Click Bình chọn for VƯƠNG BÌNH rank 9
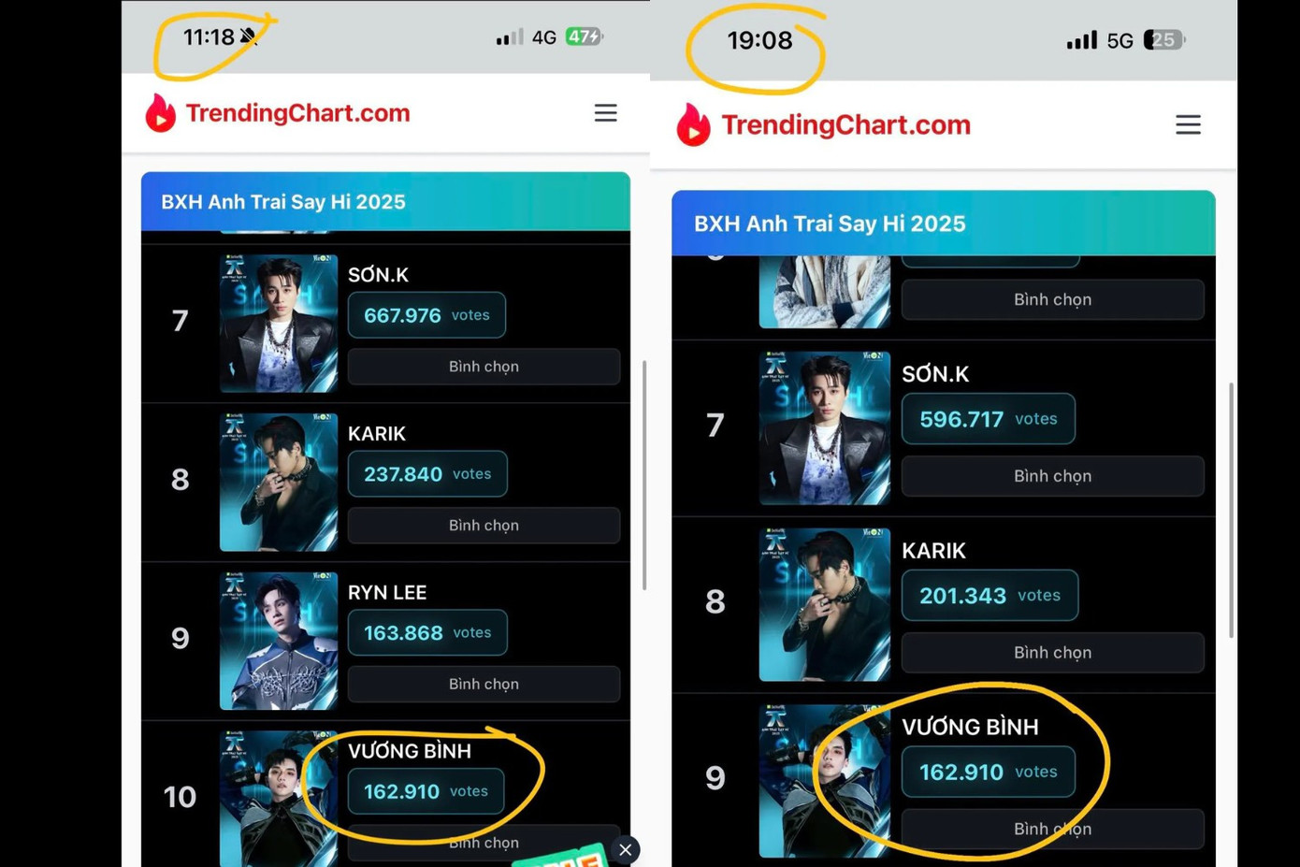The height and width of the screenshot is (867, 1300). [x=1052, y=830]
